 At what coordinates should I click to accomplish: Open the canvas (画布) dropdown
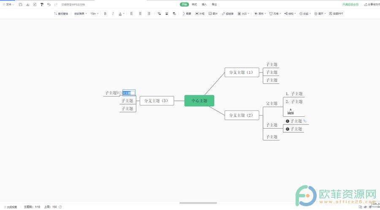(260, 14)
